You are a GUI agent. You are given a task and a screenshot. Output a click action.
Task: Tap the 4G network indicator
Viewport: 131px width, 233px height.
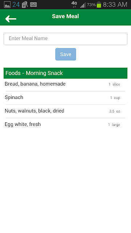pyautogui.click(x=74, y=5)
